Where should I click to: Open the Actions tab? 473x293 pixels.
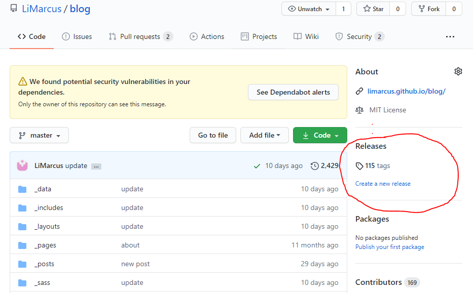coord(207,37)
